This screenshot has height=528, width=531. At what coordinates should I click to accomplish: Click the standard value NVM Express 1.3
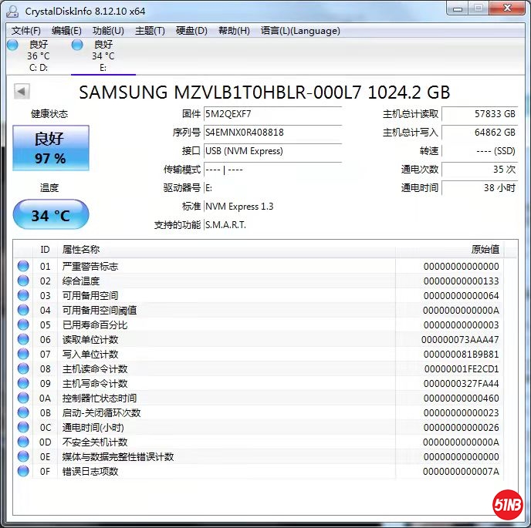(x=239, y=207)
